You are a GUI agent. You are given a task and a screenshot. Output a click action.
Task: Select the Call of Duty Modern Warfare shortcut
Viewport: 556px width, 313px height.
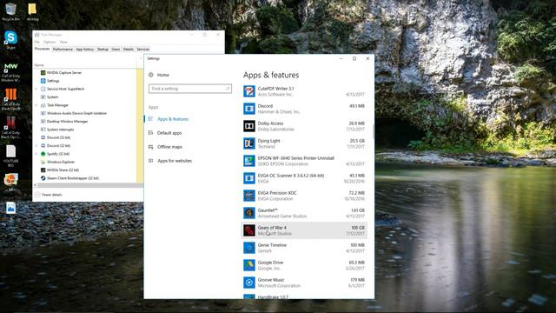tap(10, 72)
